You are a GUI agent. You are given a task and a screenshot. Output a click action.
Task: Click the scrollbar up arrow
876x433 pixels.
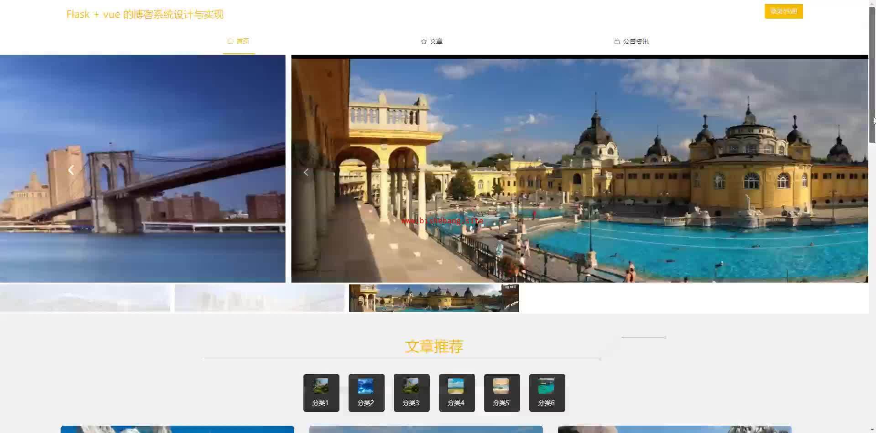tap(872, 3)
